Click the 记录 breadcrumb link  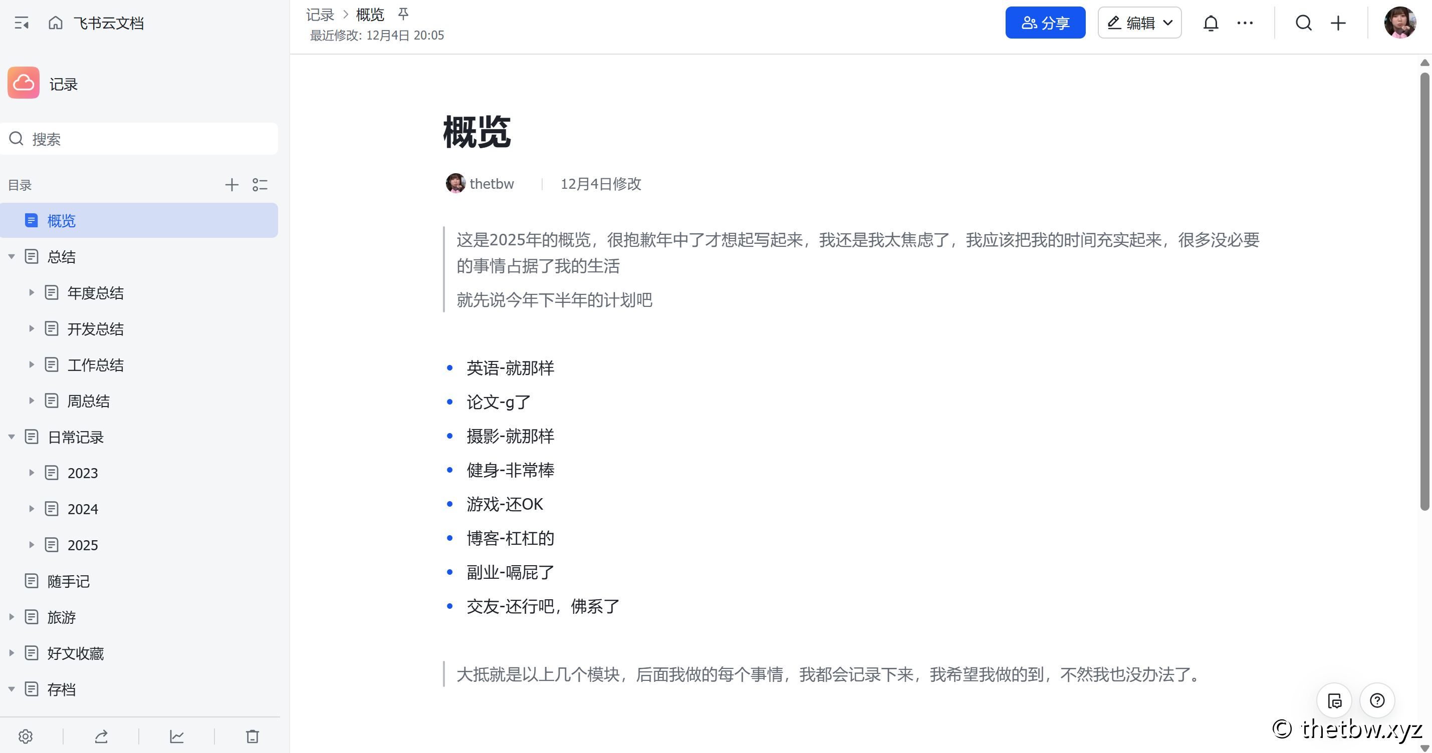coord(320,15)
